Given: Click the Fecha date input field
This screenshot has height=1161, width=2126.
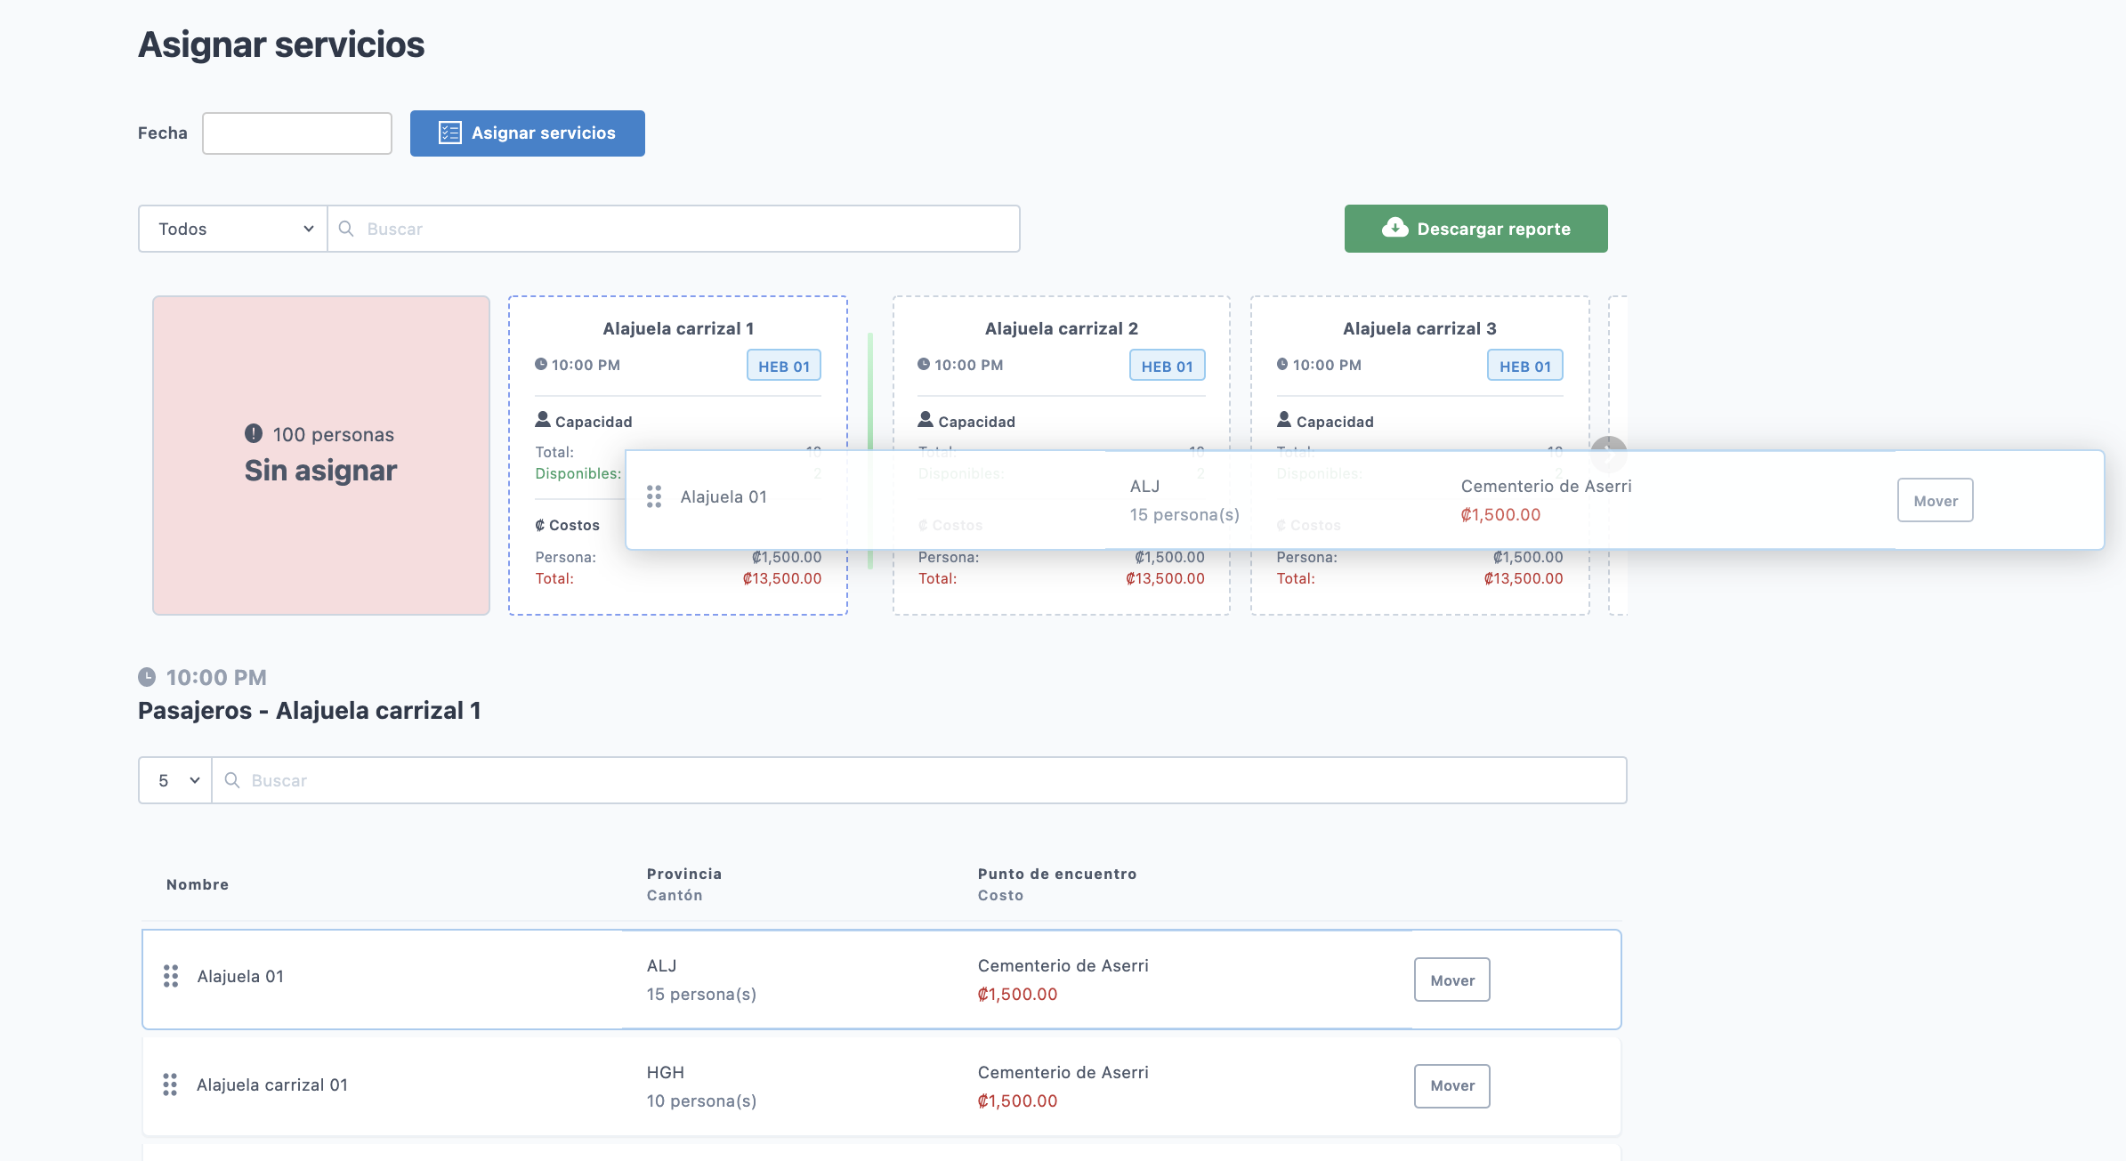Looking at the screenshot, I should tap(297, 133).
